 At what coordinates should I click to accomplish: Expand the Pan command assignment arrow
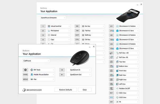[53, 79]
